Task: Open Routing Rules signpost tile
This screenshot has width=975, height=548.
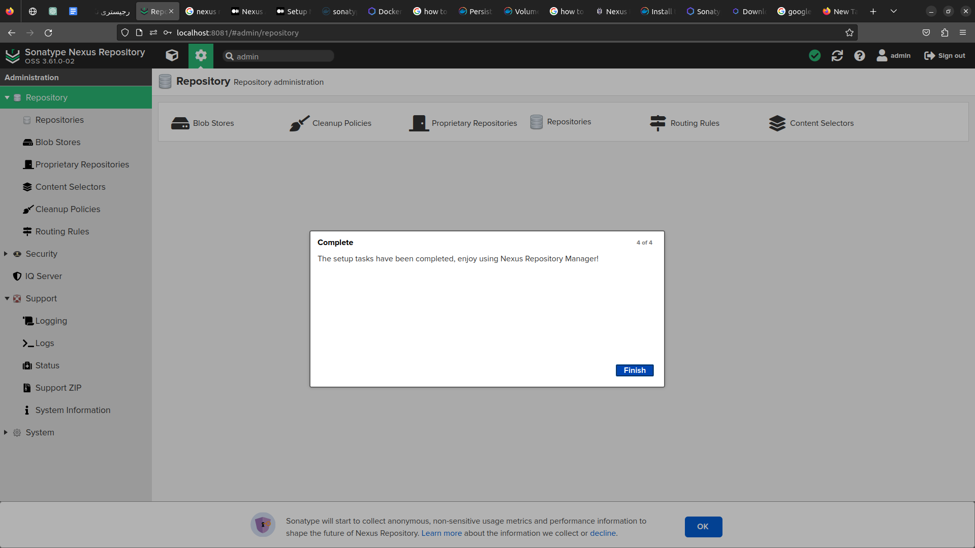Action: [684, 123]
